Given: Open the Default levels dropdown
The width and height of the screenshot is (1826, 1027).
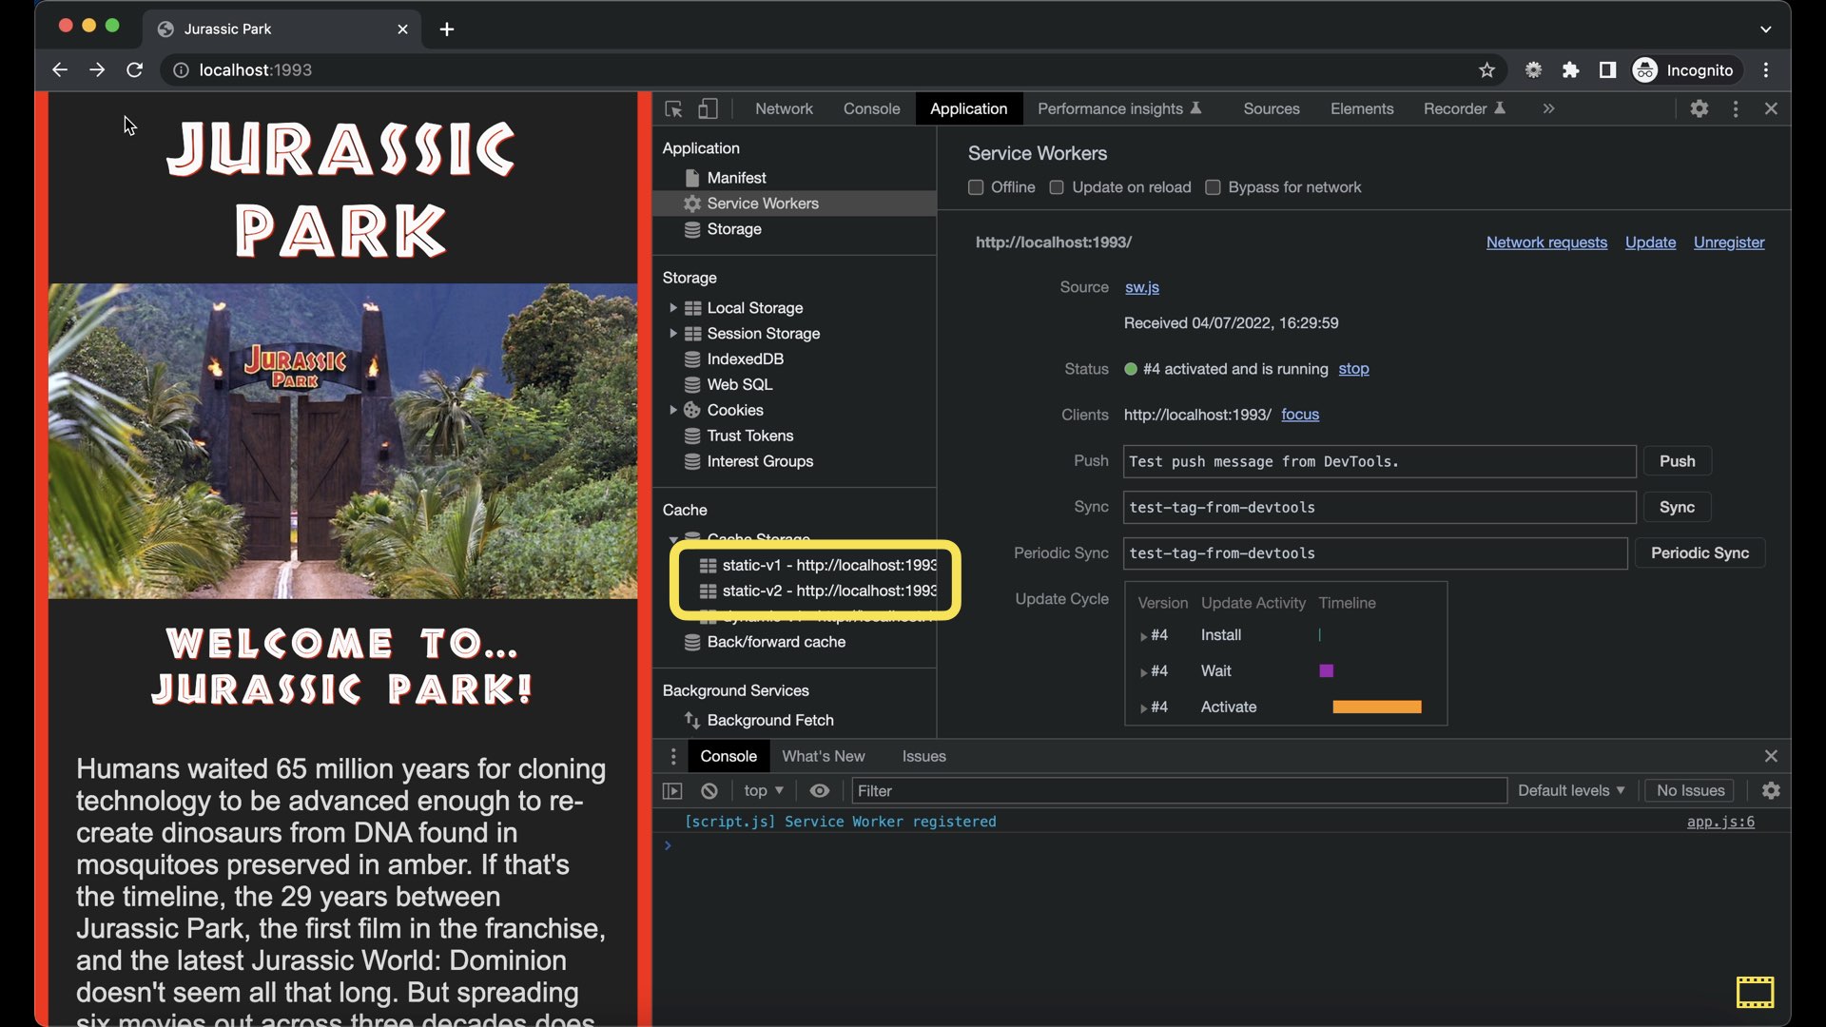Looking at the screenshot, I should tap(1571, 791).
